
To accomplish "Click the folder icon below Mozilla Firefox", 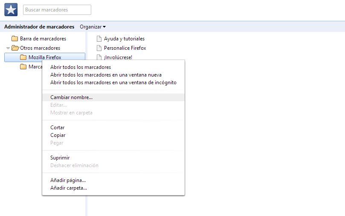I will [x=23, y=67].
